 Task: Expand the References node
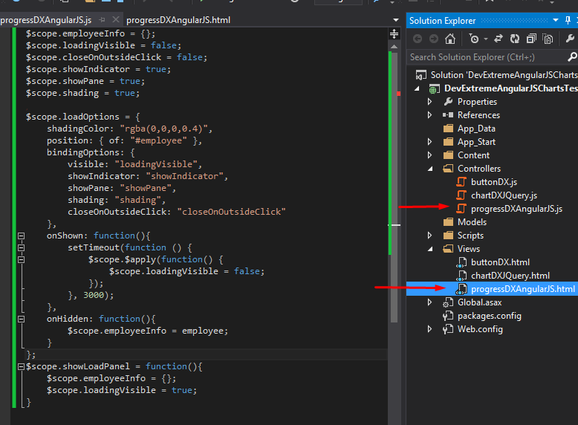(430, 115)
